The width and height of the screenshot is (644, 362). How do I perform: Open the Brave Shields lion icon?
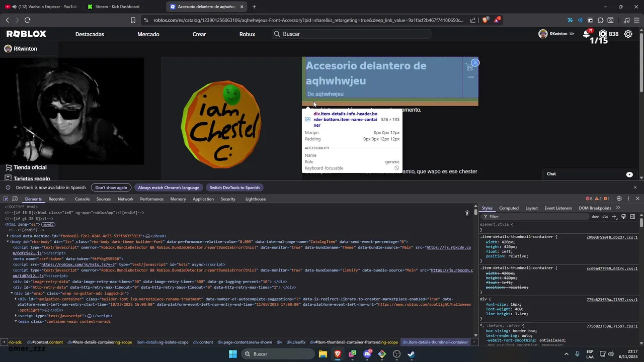[486, 20]
